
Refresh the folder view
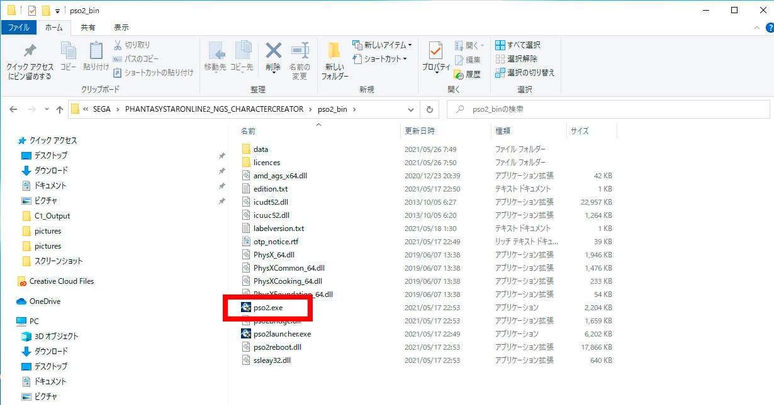point(429,109)
